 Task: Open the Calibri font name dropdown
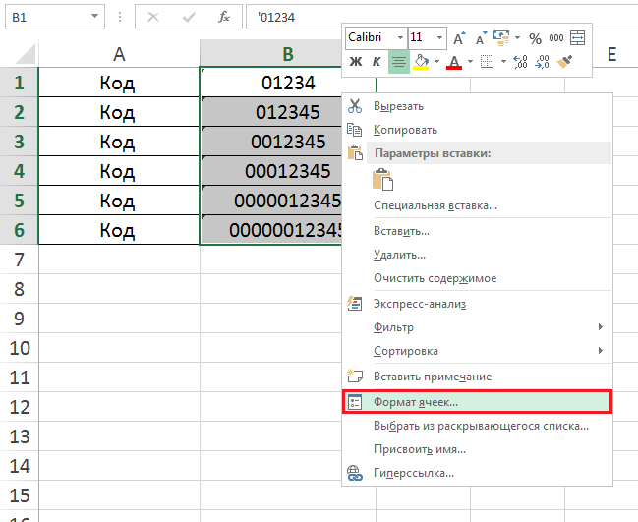pos(400,37)
